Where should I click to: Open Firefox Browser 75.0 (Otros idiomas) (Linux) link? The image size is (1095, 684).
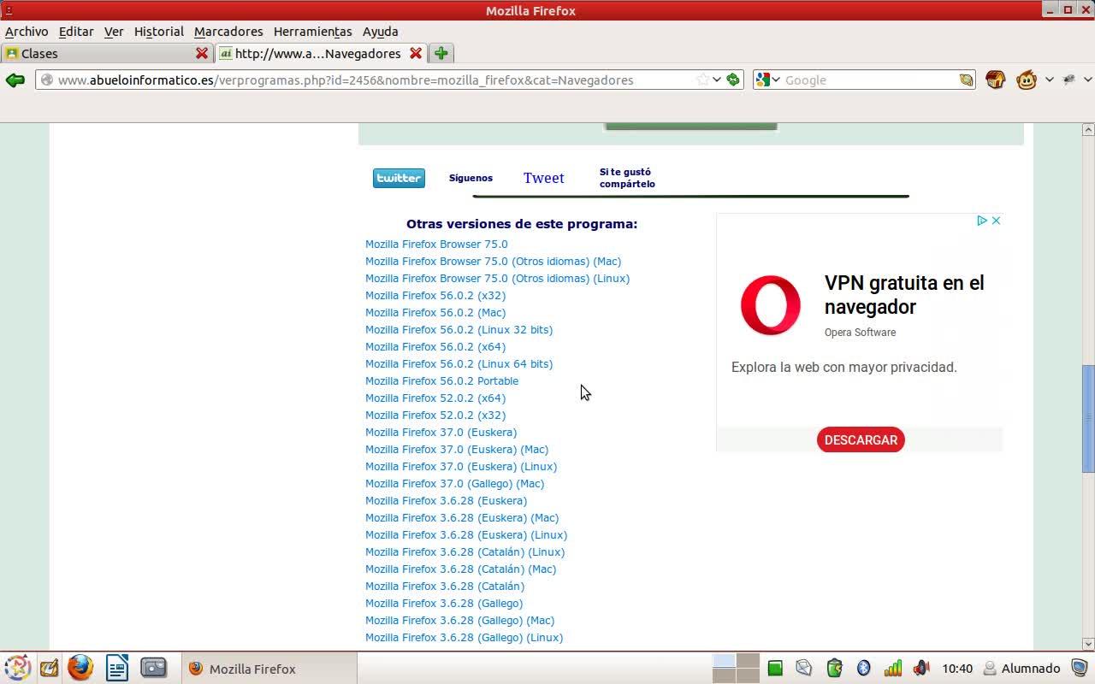498,278
